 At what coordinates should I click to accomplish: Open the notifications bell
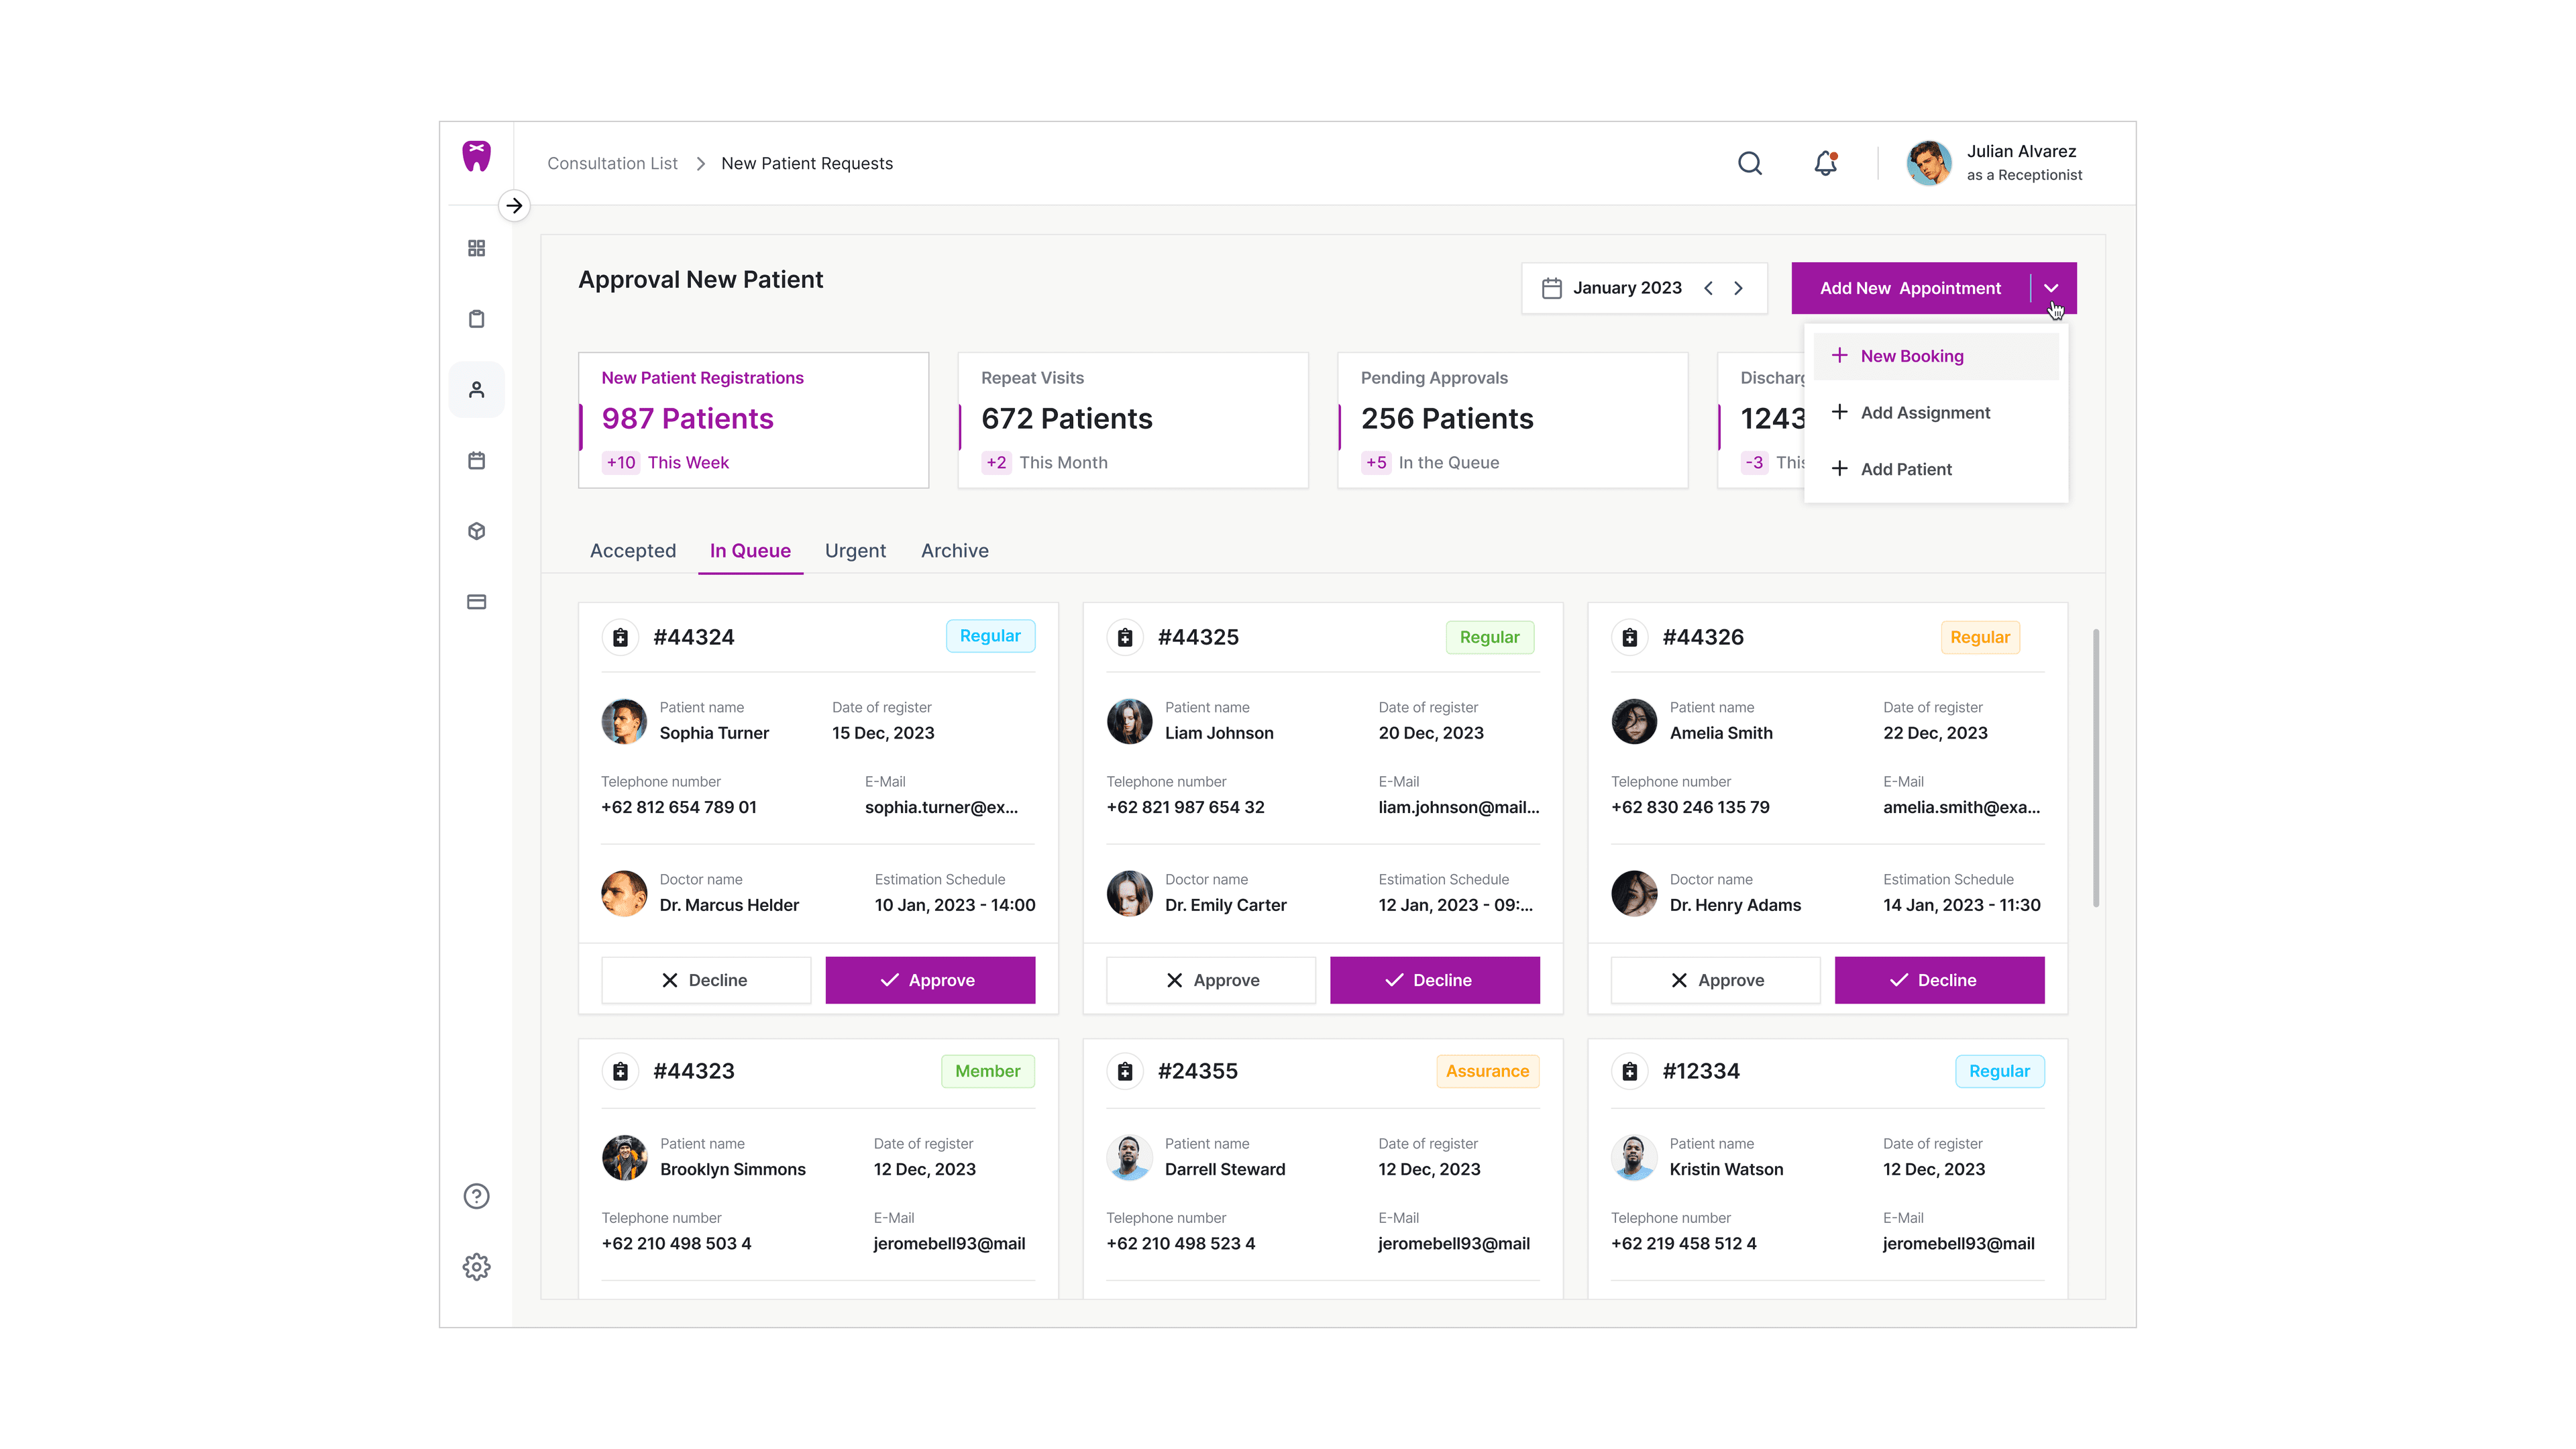[x=1825, y=163]
